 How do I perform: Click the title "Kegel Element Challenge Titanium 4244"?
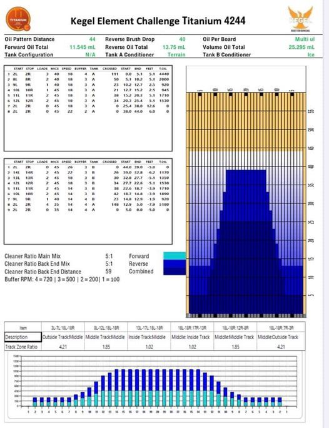point(158,21)
